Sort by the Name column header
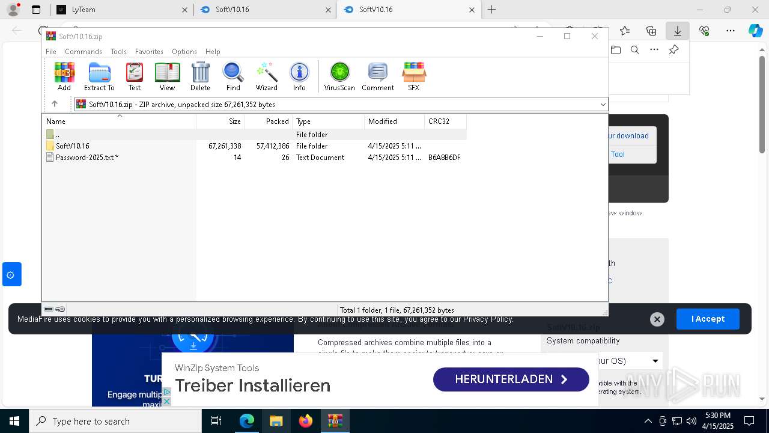Viewport: 769px width, 433px height. (119, 121)
